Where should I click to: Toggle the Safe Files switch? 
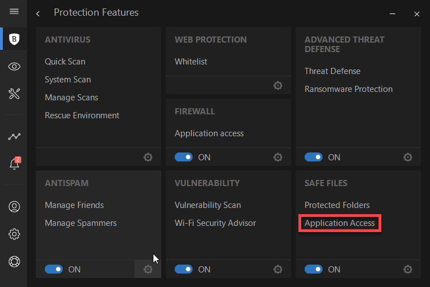point(314,270)
